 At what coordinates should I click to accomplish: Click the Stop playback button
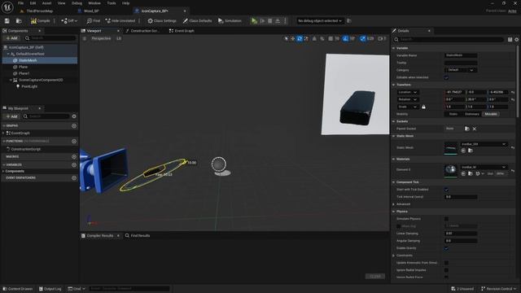coord(270,21)
